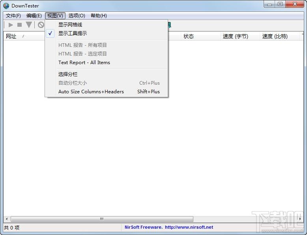The image size is (307, 235).
Task: Toggle 显示网格线 option
Action: click(x=70, y=25)
